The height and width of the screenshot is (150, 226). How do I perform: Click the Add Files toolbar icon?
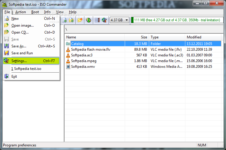point(64,20)
